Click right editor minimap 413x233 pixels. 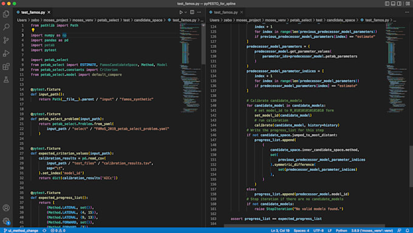pyautogui.click(x=397, y=69)
